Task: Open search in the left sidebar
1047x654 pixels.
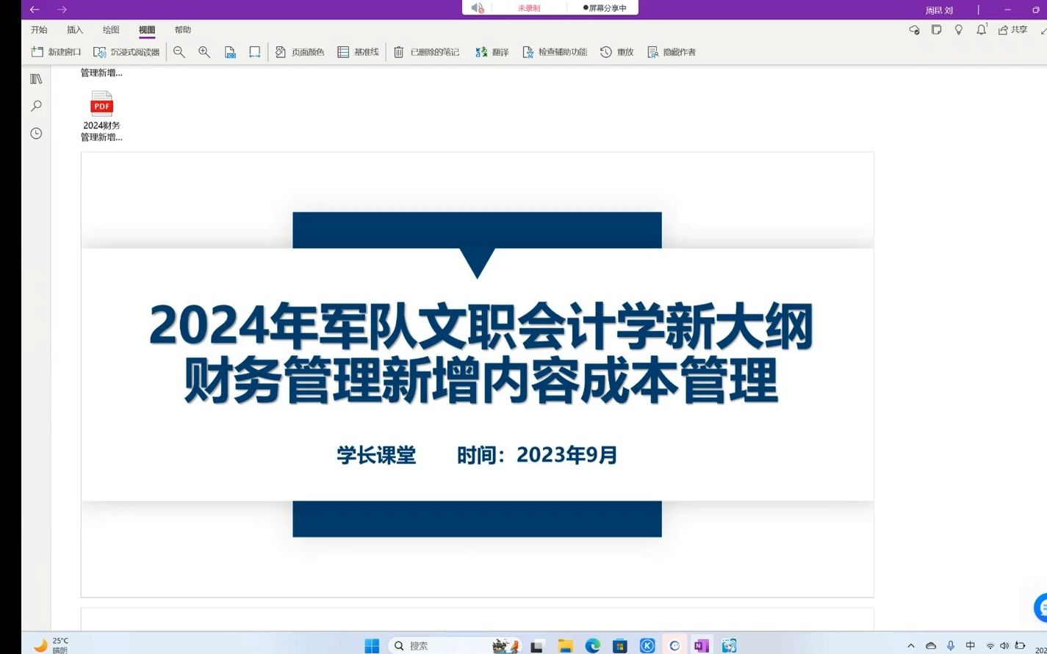Action: pyautogui.click(x=36, y=106)
